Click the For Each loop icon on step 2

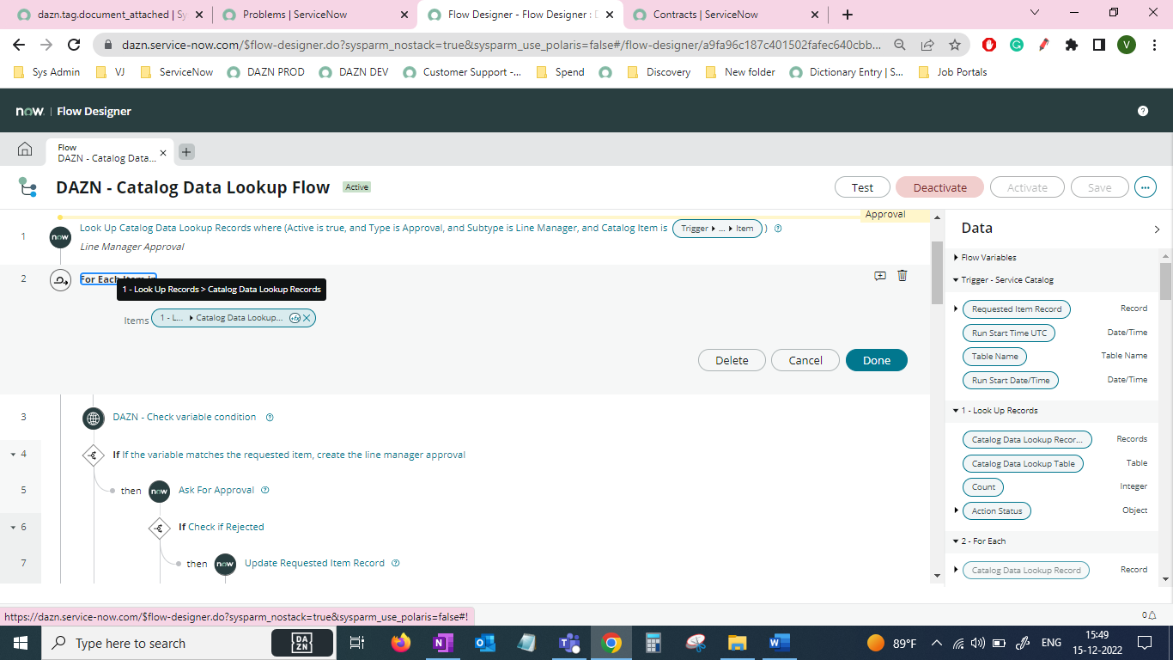click(x=60, y=280)
